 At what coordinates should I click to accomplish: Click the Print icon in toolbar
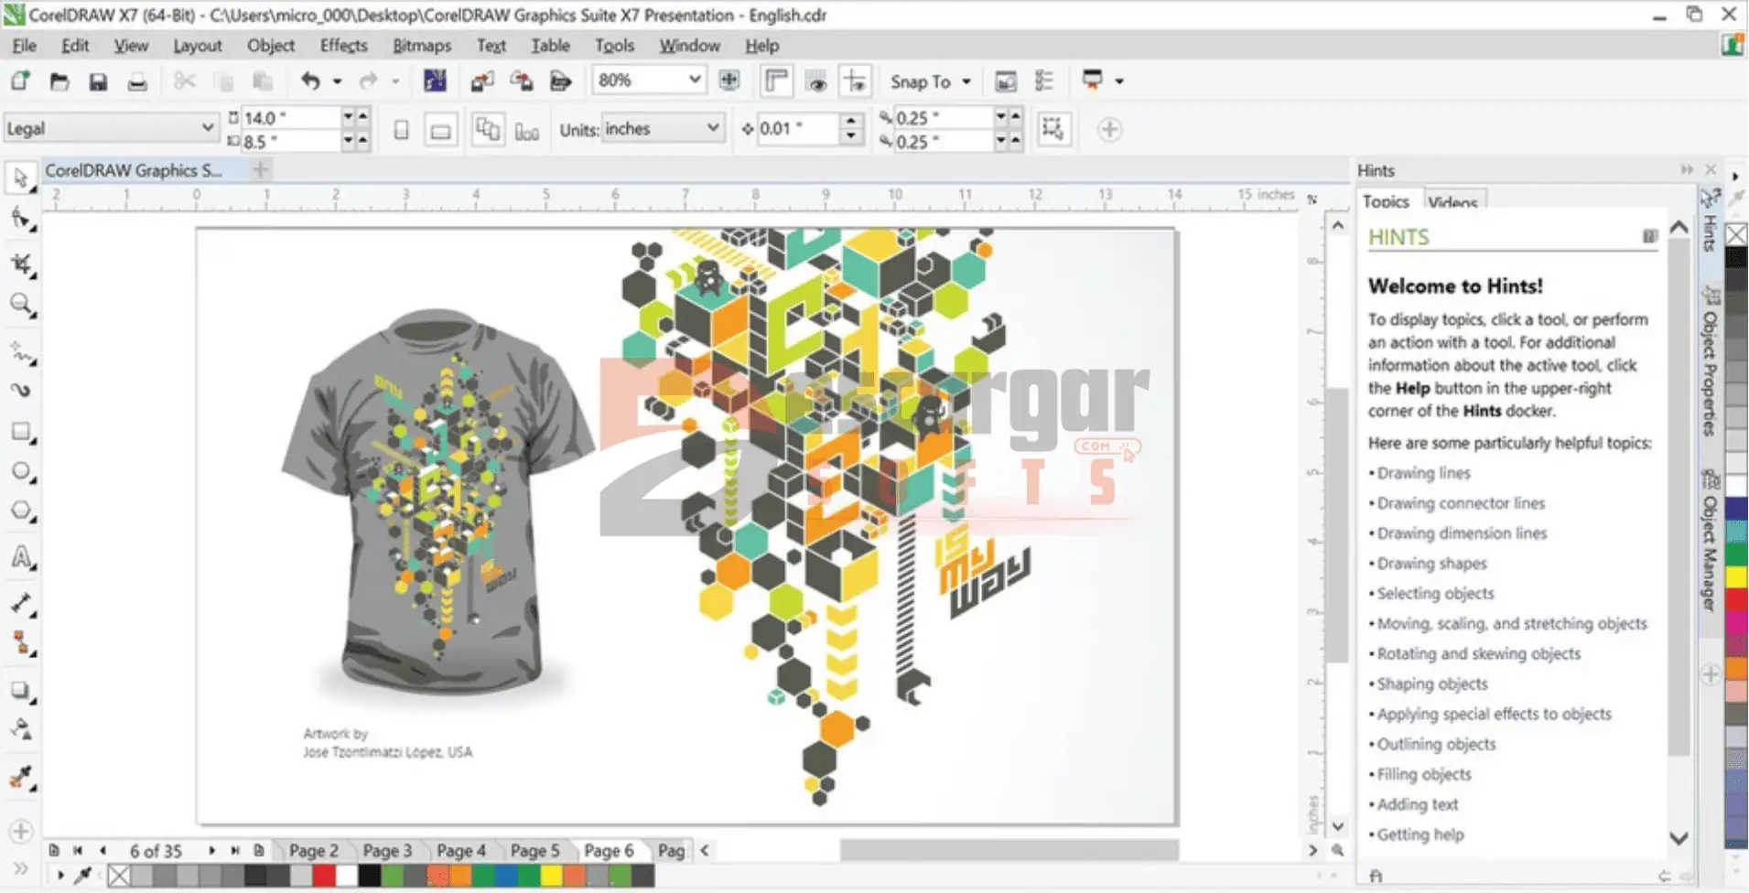pos(136,82)
